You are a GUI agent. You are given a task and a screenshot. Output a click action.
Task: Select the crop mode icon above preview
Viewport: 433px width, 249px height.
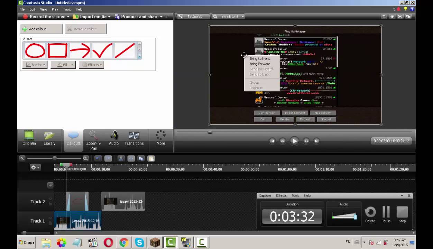click(x=384, y=16)
